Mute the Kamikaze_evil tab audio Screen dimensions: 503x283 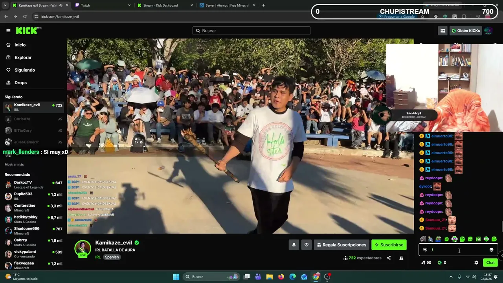click(61, 6)
